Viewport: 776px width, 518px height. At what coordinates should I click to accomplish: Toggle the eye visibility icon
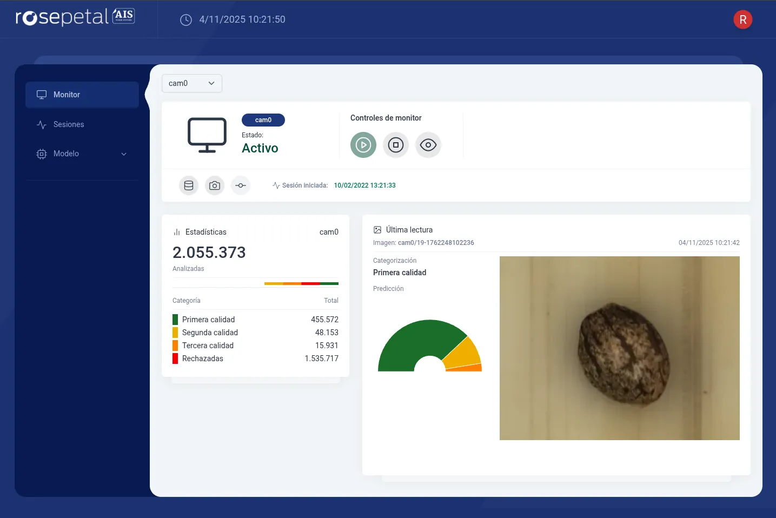point(428,145)
